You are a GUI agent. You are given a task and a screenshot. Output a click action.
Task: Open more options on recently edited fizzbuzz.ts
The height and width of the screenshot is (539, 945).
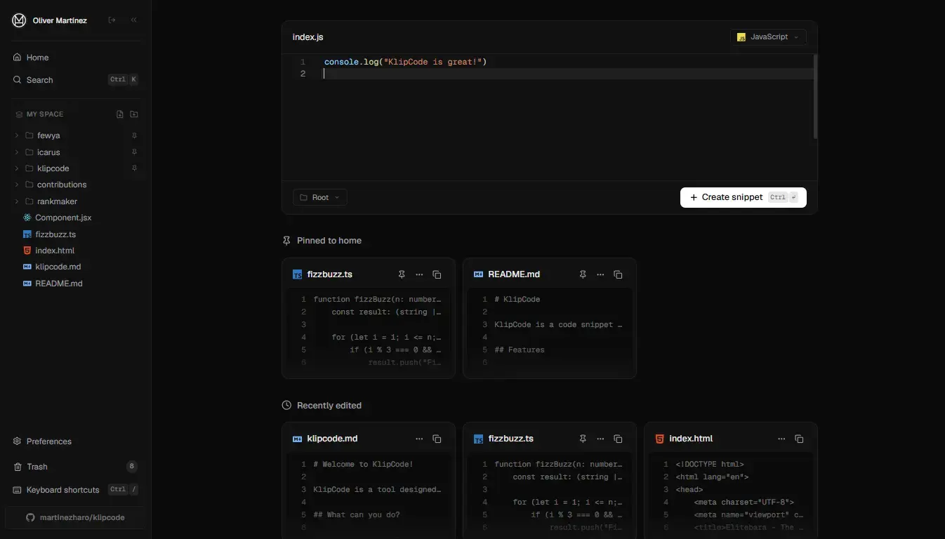click(600, 439)
